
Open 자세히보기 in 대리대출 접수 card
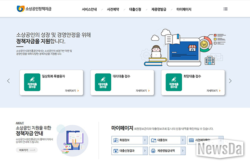(x=142, y=91)
